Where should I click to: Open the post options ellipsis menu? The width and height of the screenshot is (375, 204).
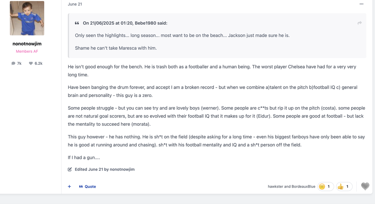coord(361,4)
